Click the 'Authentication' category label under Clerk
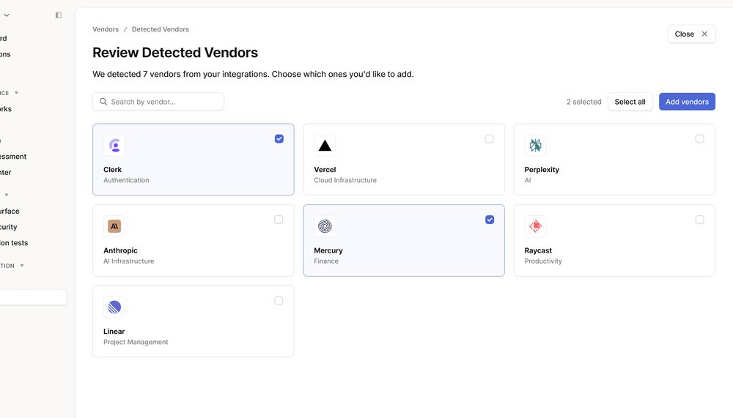Viewport: 733px width, 418px height. 126,180
